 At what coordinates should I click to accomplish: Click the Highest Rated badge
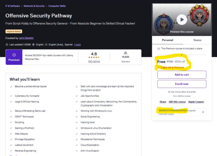click(x=14, y=32)
